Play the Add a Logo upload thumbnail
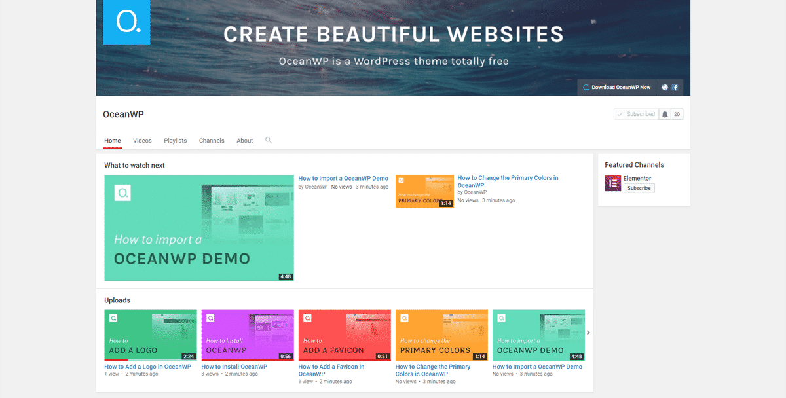This screenshot has height=398, width=786. tap(151, 335)
